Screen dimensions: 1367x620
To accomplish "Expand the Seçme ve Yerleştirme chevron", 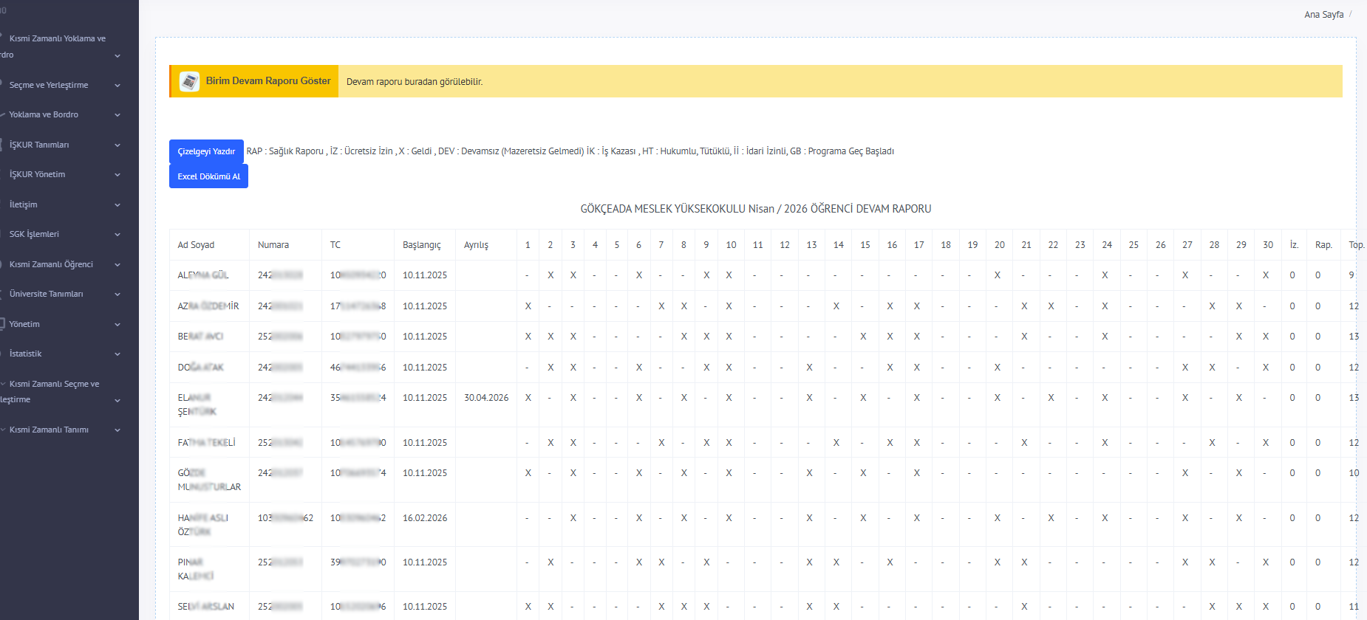I will click(x=117, y=86).
